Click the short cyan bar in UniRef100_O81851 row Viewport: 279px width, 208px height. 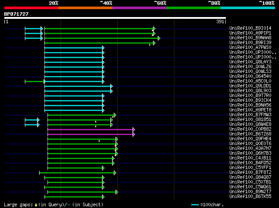[x=31, y=120]
